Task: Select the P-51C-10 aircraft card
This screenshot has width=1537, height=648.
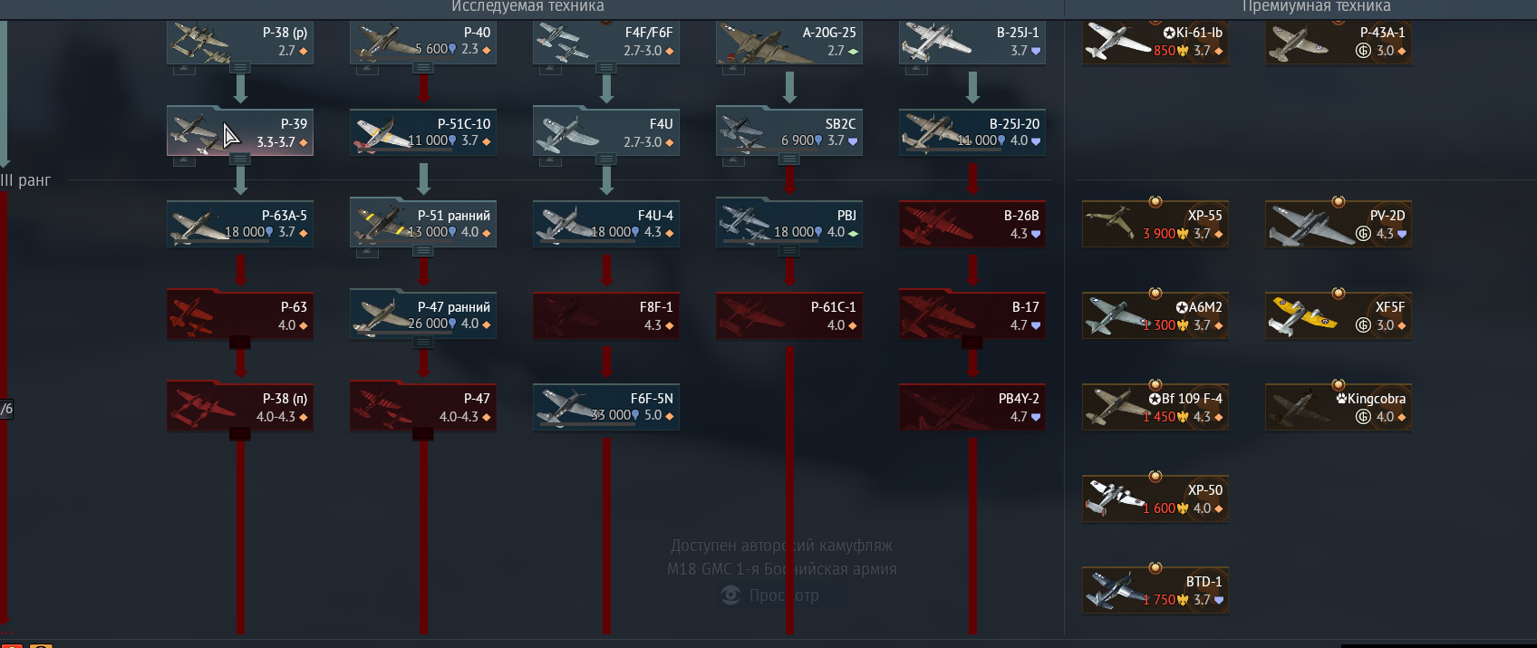Action: click(423, 131)
